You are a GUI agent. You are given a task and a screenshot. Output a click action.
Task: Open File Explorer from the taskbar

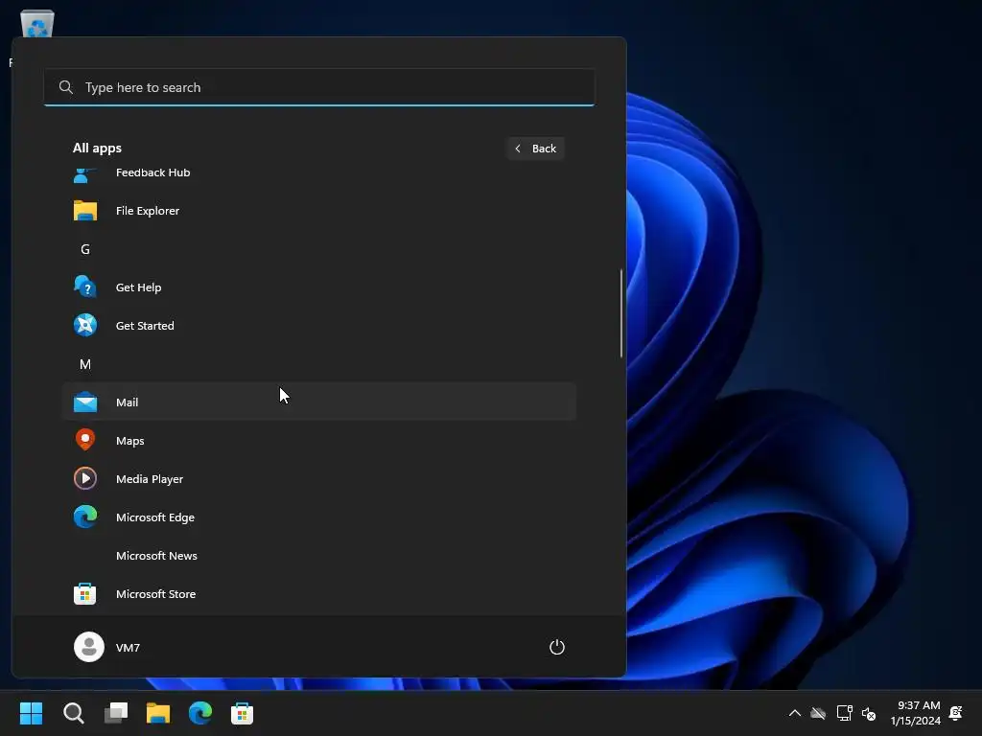point(158,713)
